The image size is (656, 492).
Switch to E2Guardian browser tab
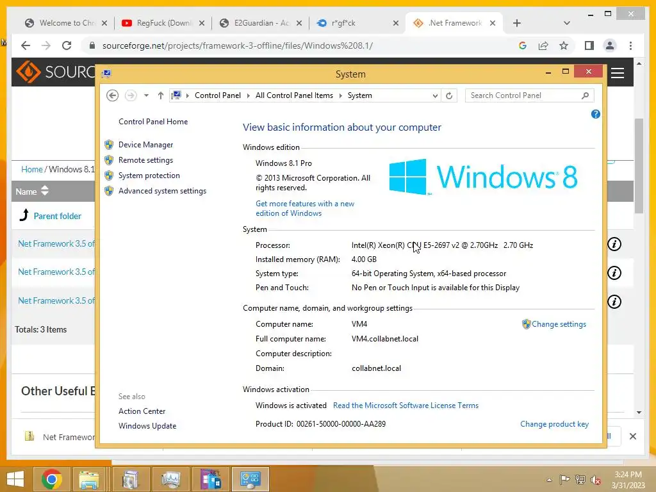(x=261, y=23)
